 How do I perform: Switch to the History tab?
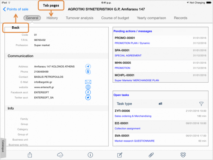[52, 18]
